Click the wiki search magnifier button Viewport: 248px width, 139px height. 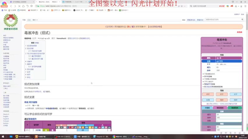242,19
